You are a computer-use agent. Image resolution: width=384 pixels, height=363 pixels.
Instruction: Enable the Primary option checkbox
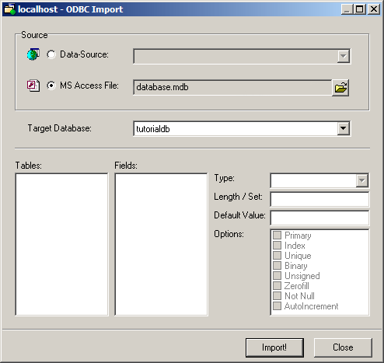pyautogui.click(x=277, y=236)
